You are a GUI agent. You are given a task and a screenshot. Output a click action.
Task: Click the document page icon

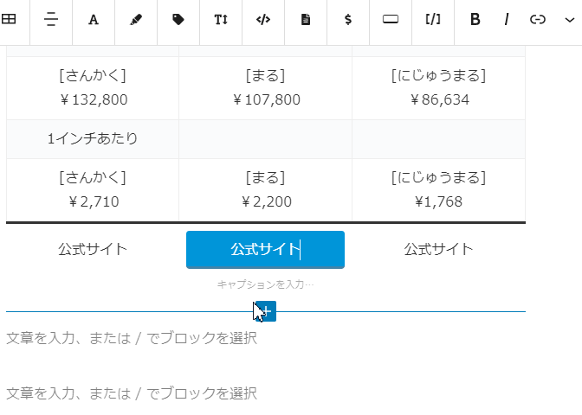click(x=306, y=19)
